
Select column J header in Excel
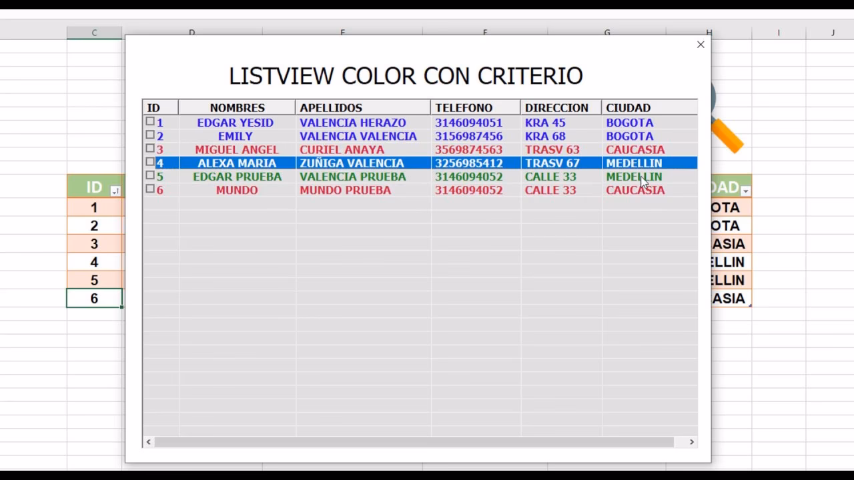click(x=833, y=33)
